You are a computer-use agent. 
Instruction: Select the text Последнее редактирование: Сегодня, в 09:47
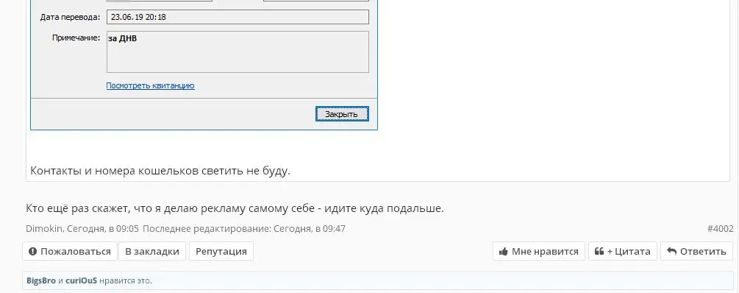tap(244, 229)
